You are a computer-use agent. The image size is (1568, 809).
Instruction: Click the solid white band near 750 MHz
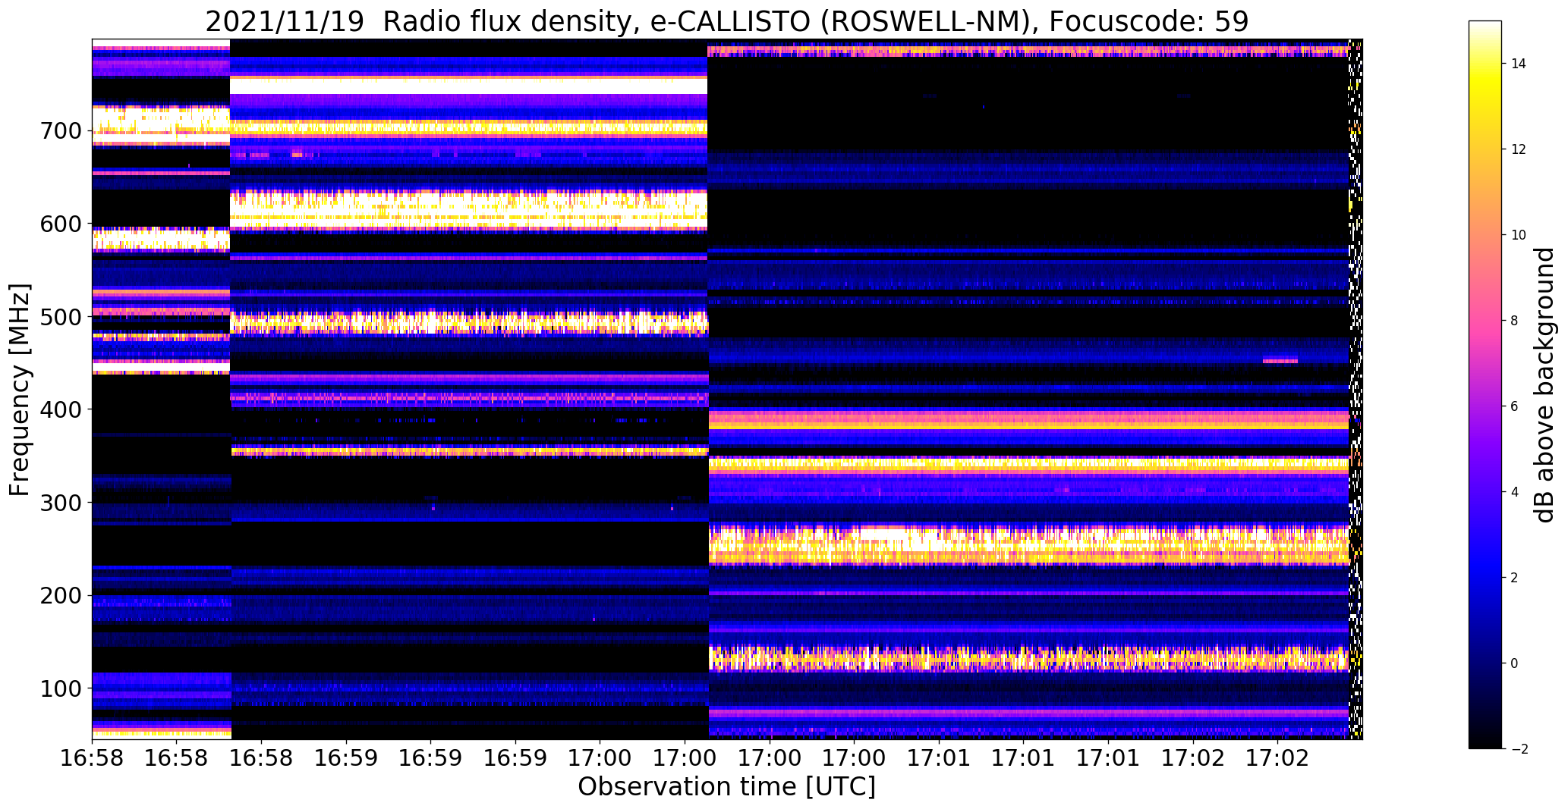click(x=468, y=86)
